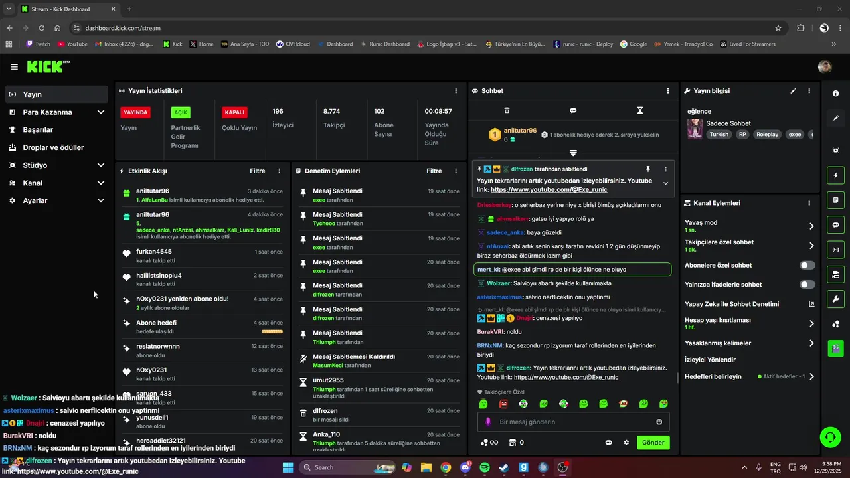This screenshot has height=478, width=850.
Task: Open Windows Start button on taskbar
Action: pyautogui.click(x=288, y=467)
